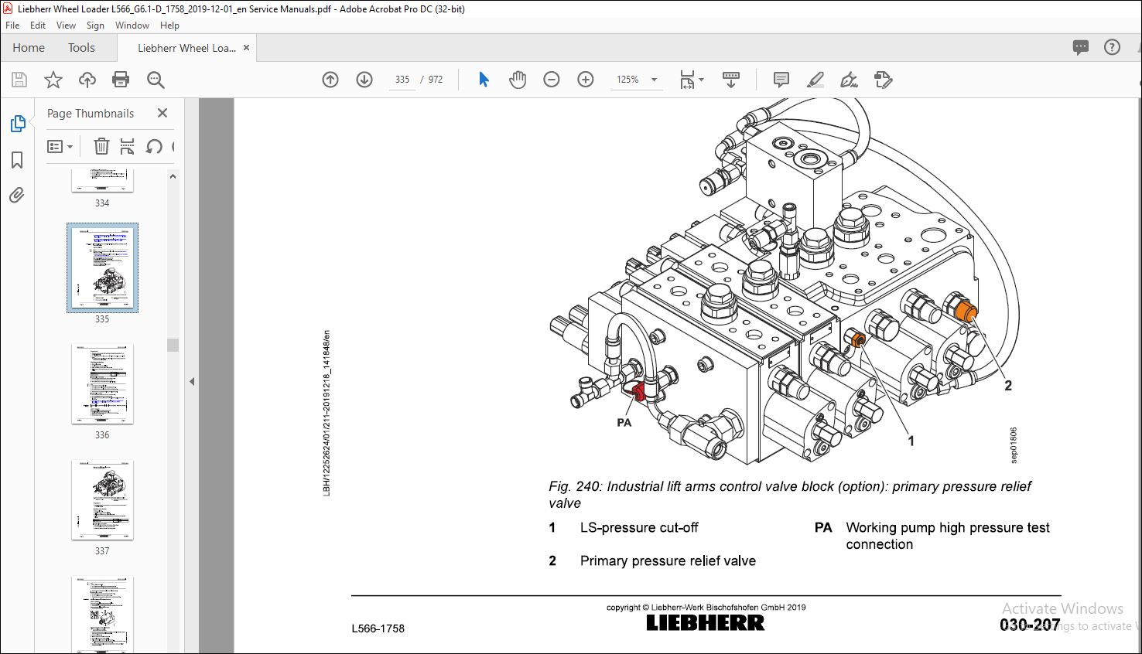Select page 336 thumbnail

point(102,384)
